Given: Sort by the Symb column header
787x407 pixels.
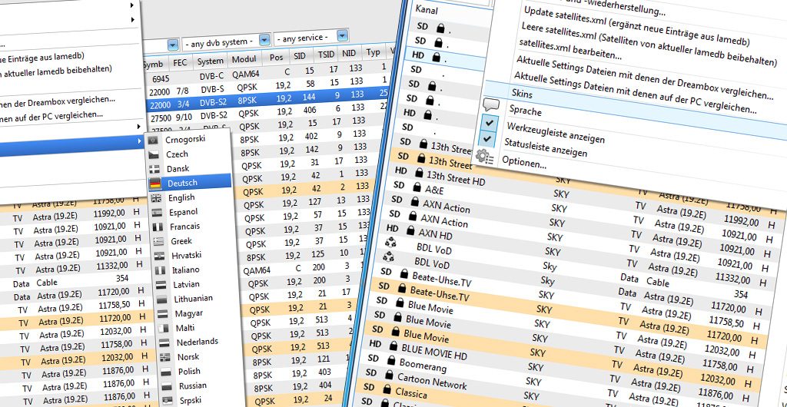Looking at the screenshot, I should pos(153,65).
